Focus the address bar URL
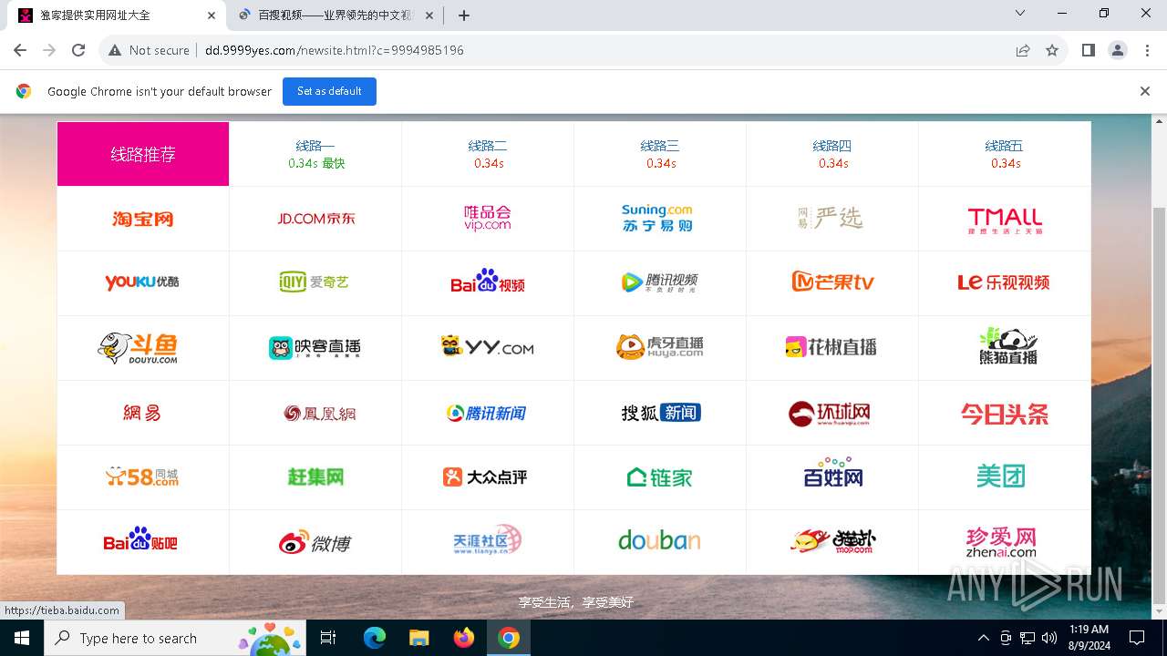The width and height of the screenshot is (1167, 656). 335,50
